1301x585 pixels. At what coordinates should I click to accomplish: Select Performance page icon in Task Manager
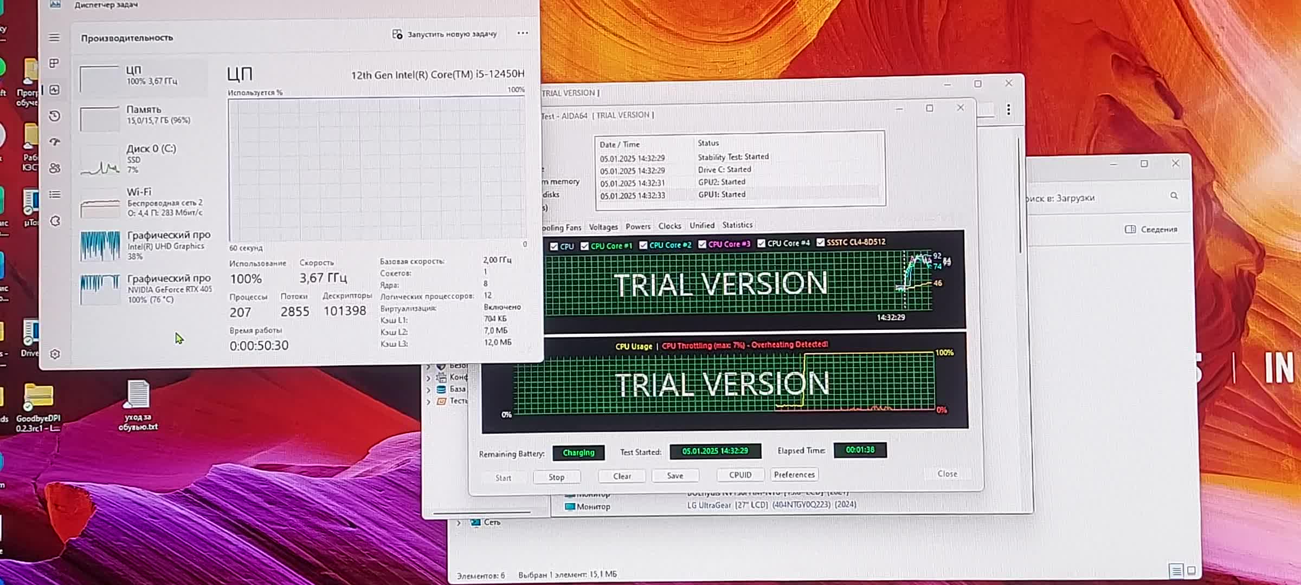click(55, 90)
